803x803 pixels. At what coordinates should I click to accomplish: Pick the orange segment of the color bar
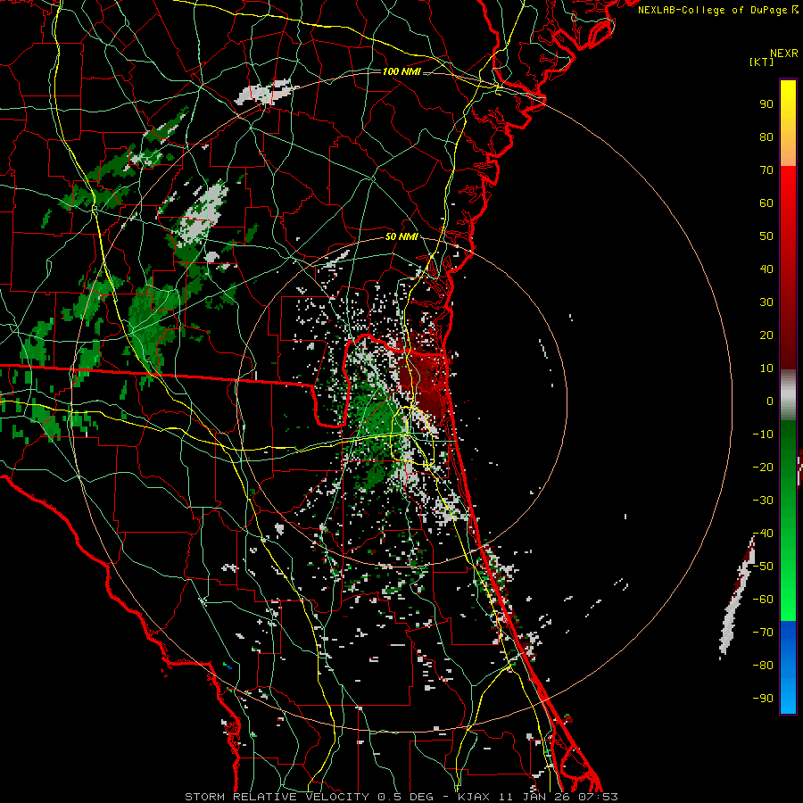pyautogui.click(x=788, y=148)
